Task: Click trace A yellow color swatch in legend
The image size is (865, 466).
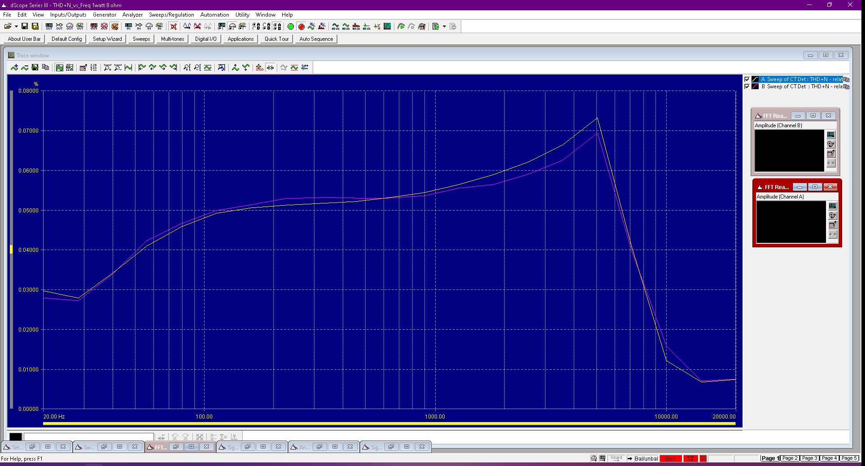Action: click(755, 79)
